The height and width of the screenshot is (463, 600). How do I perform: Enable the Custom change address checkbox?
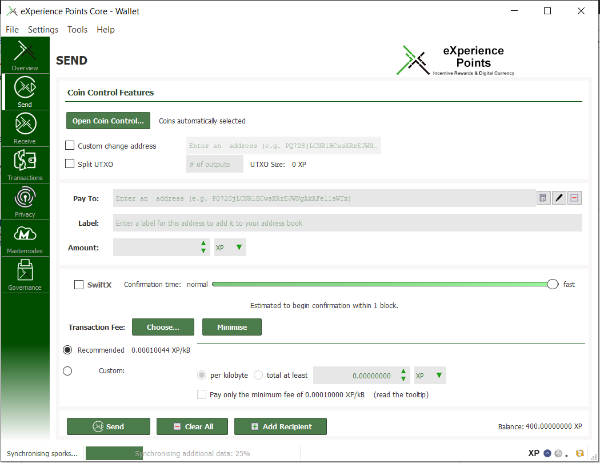pos(70,145)
